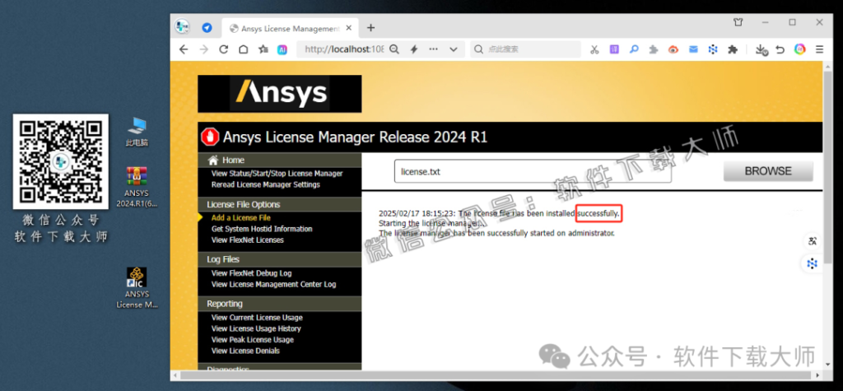Click the lightning speed-mode icon

[x=414, y=49]
